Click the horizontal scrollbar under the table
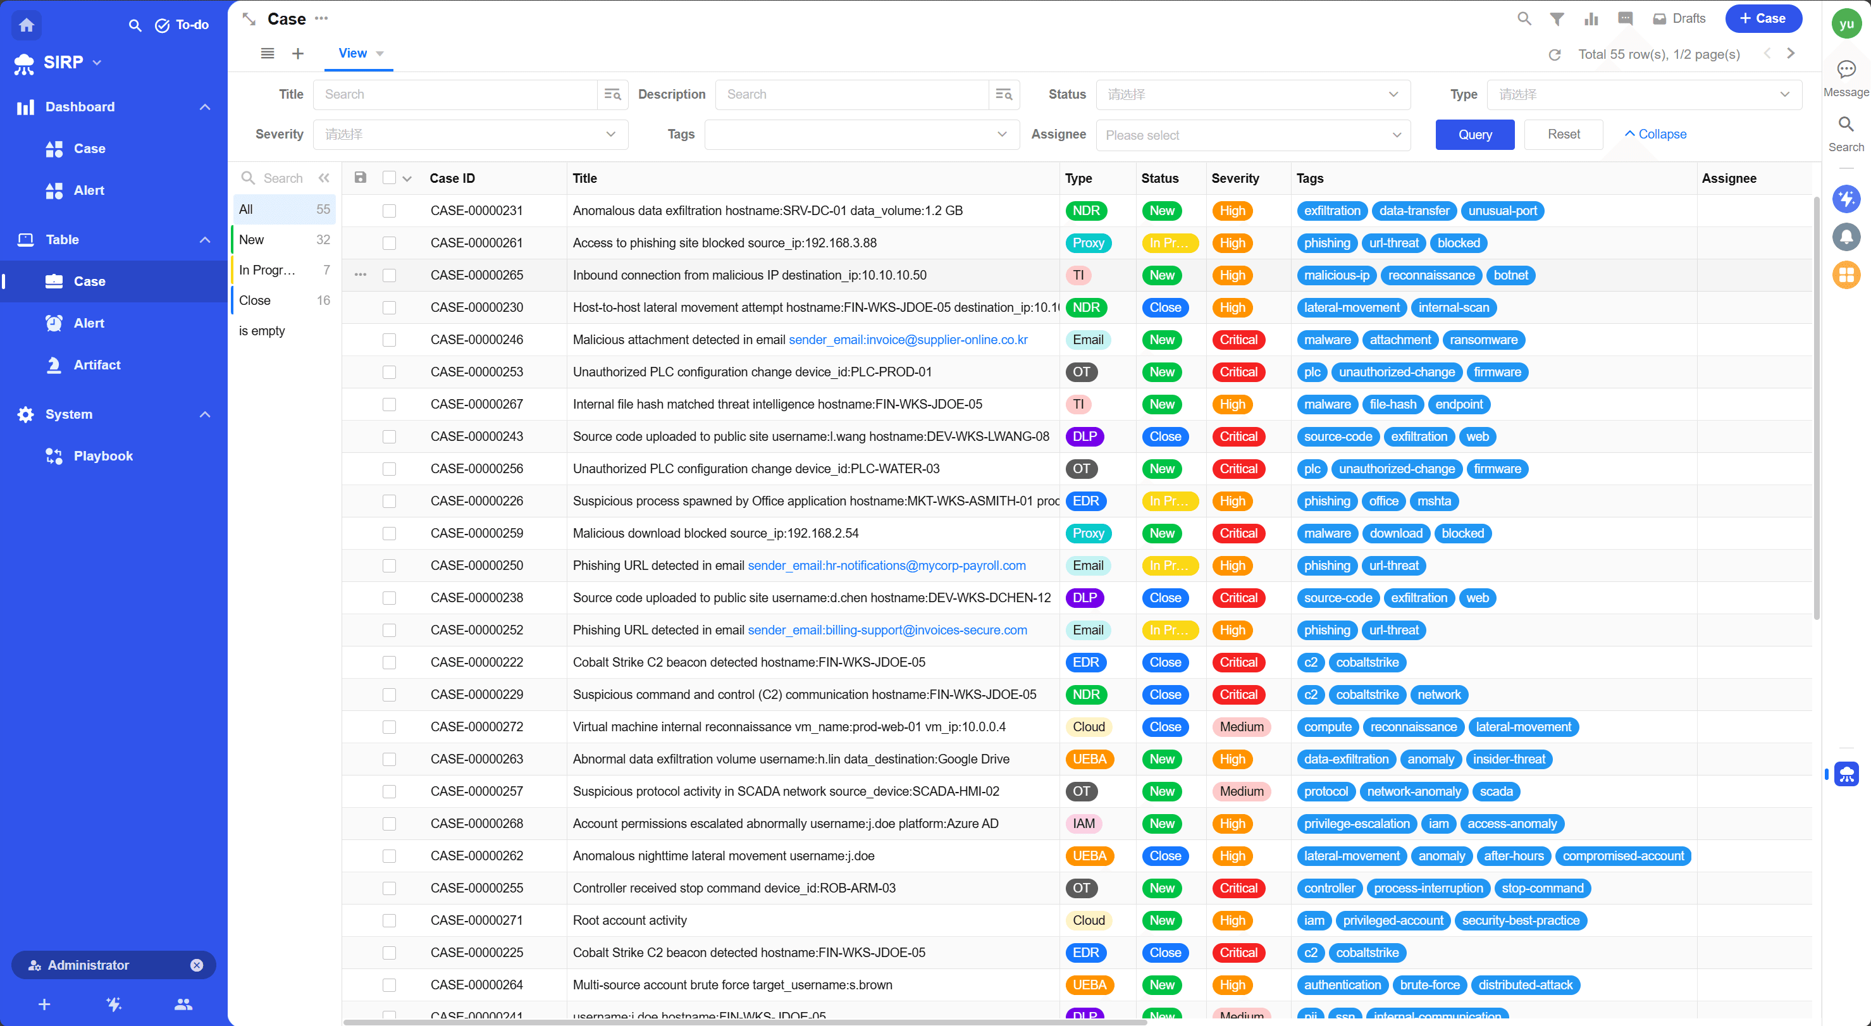Screen dimensions: 1871x1026 click(744, 1022)
